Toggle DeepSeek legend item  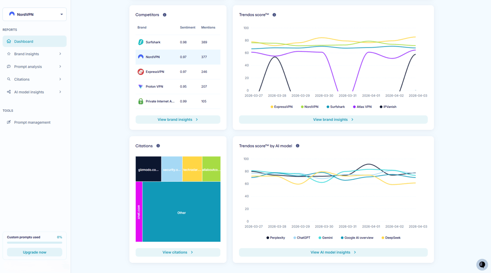click(x=391, y=238)
